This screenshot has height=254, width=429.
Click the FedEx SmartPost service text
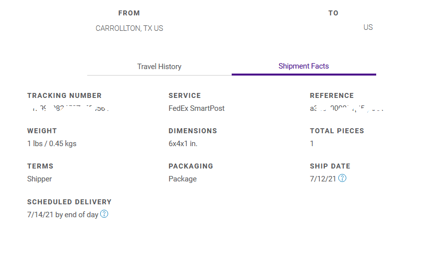click(196, 108)
